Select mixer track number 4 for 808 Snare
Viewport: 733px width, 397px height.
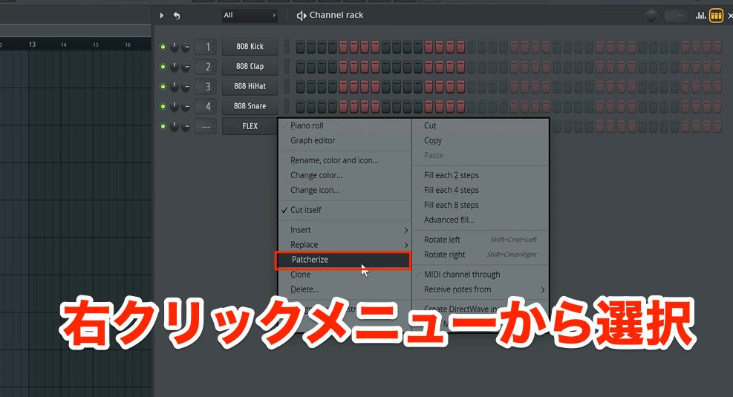(206, 107)
